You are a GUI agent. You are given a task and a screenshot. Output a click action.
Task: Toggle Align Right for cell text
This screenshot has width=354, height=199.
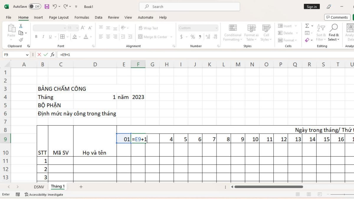pos(115,37)
